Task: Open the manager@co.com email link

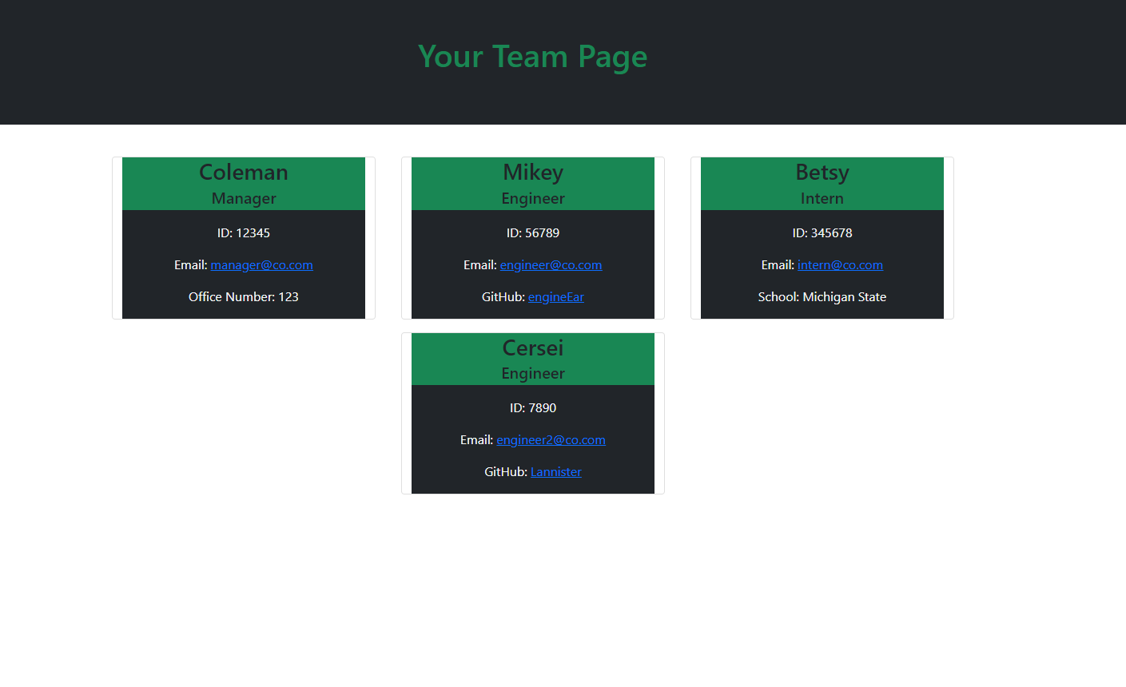Action: 261,264
